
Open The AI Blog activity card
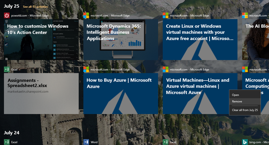coord(256,39)
